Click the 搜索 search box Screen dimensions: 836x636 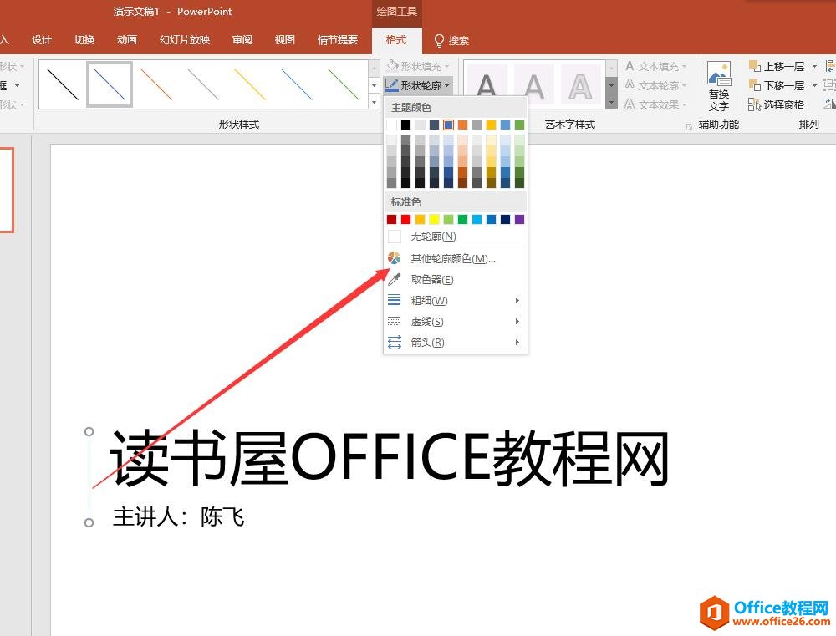(x=456, y=39)
